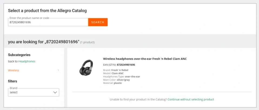Click the Material: plastic detail
This screenshot has height=110, width=259.
(x=112, y=83)
